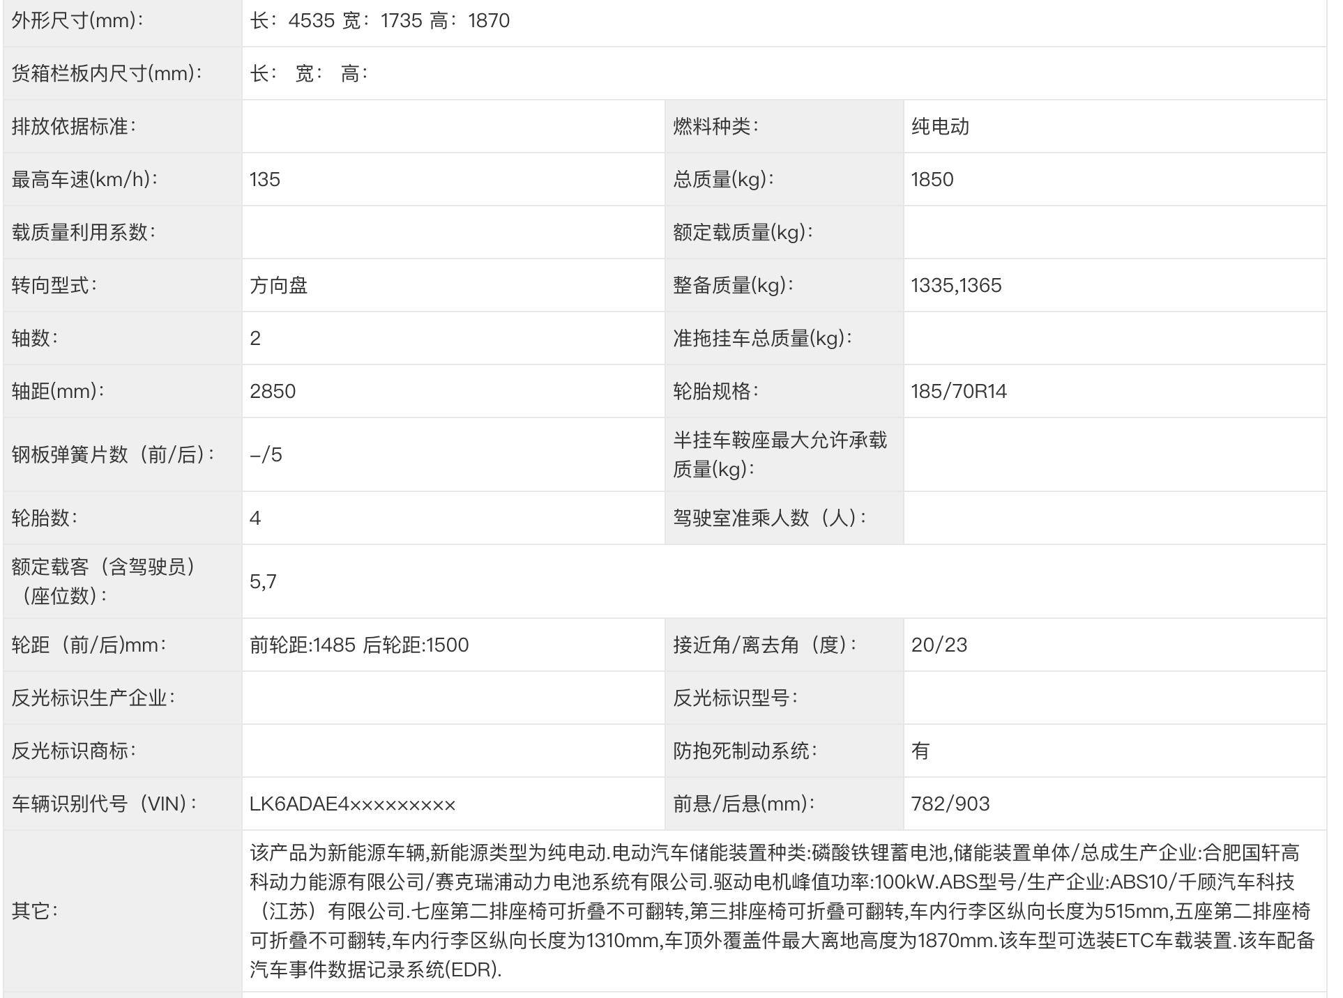Select the 前悬/后悬 value 782/903
1343x998 pixels.
click(x=950, y=804)
